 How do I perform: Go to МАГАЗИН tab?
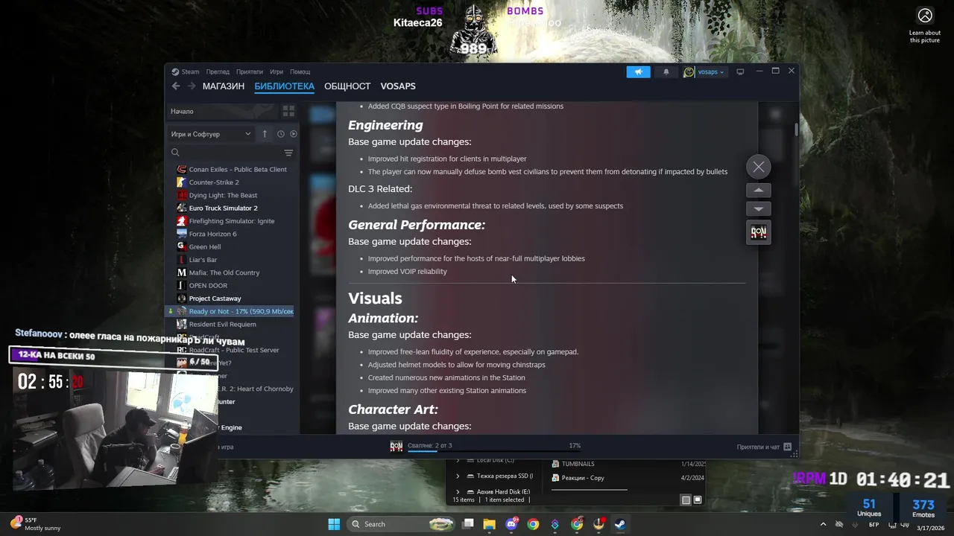pos(224,86)
